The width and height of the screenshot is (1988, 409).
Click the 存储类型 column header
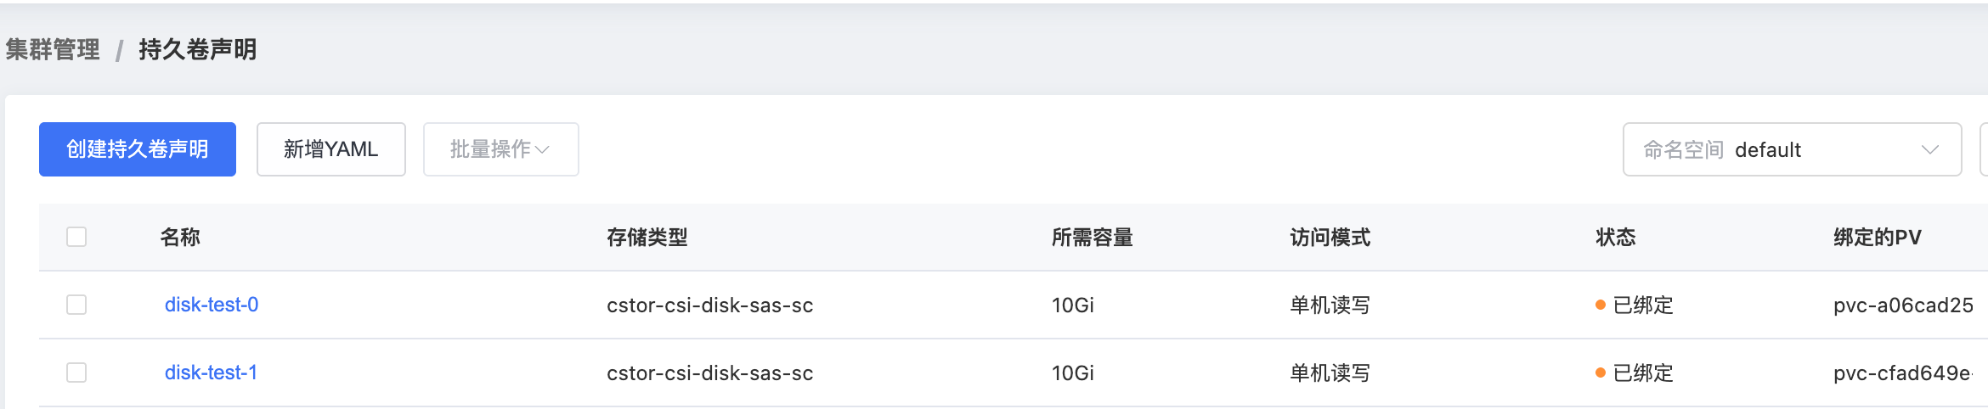click(647, 238)
